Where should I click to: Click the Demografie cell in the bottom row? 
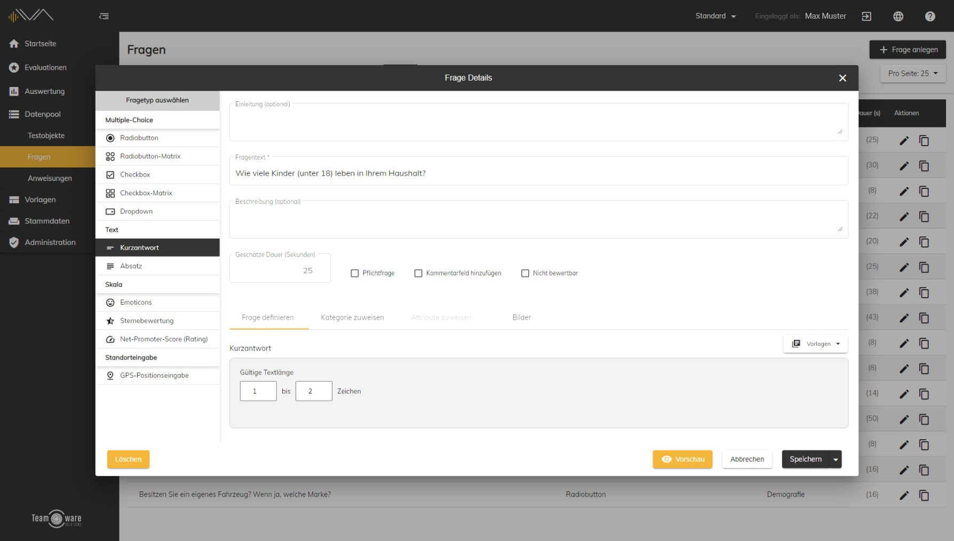786,495
